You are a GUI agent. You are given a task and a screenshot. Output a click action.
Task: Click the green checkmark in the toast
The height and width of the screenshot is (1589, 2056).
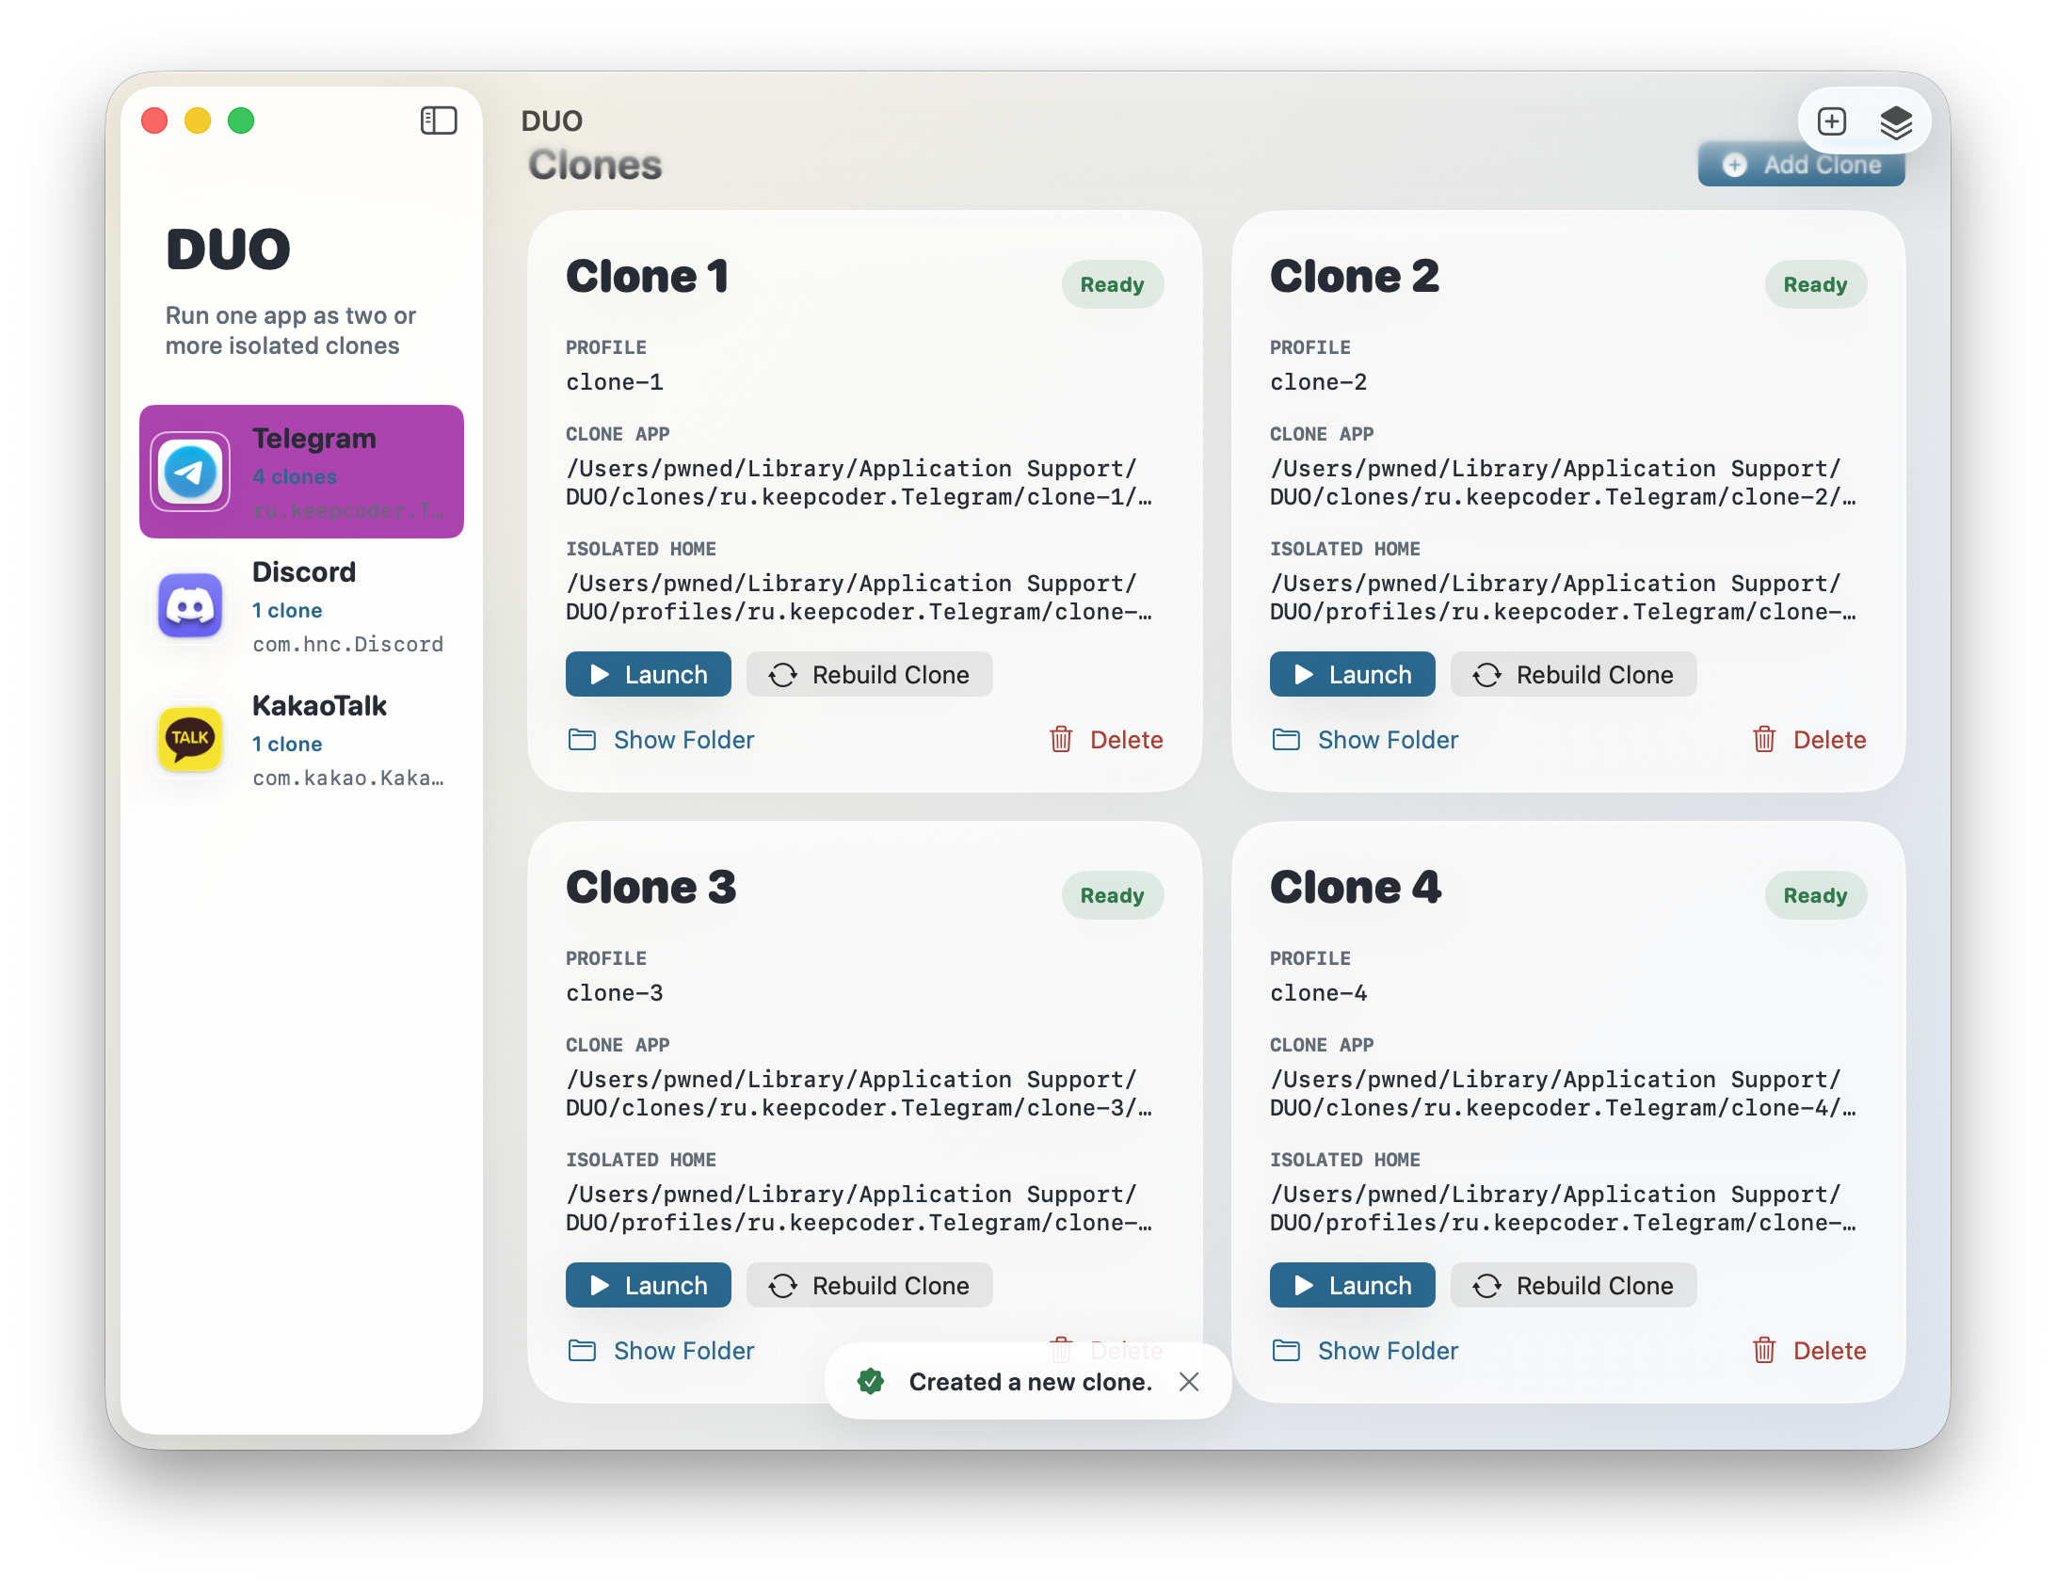click(x=871, y=1382)
